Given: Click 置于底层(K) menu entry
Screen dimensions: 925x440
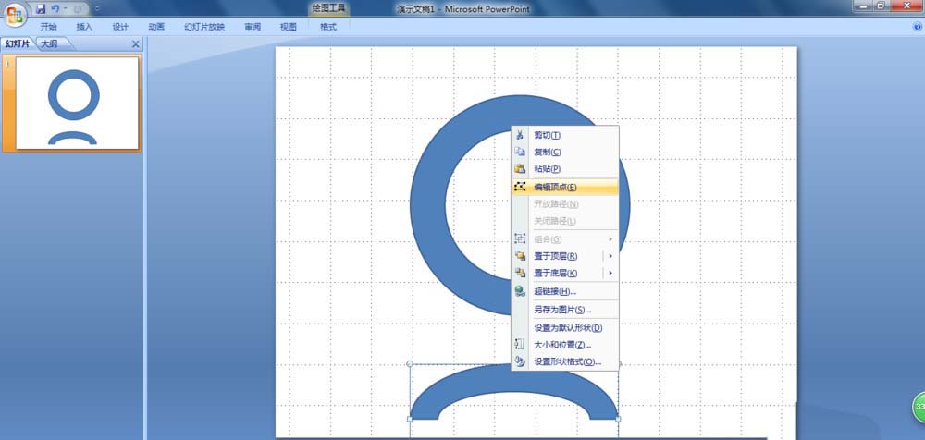Looking at the screenshot, I should [557, 273].
